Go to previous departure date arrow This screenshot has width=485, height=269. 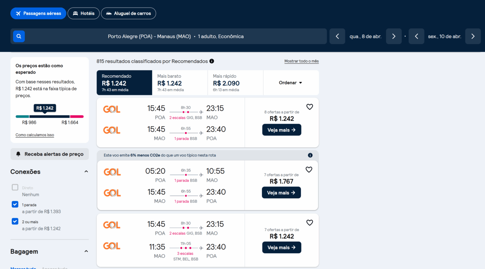click(337, 36)
